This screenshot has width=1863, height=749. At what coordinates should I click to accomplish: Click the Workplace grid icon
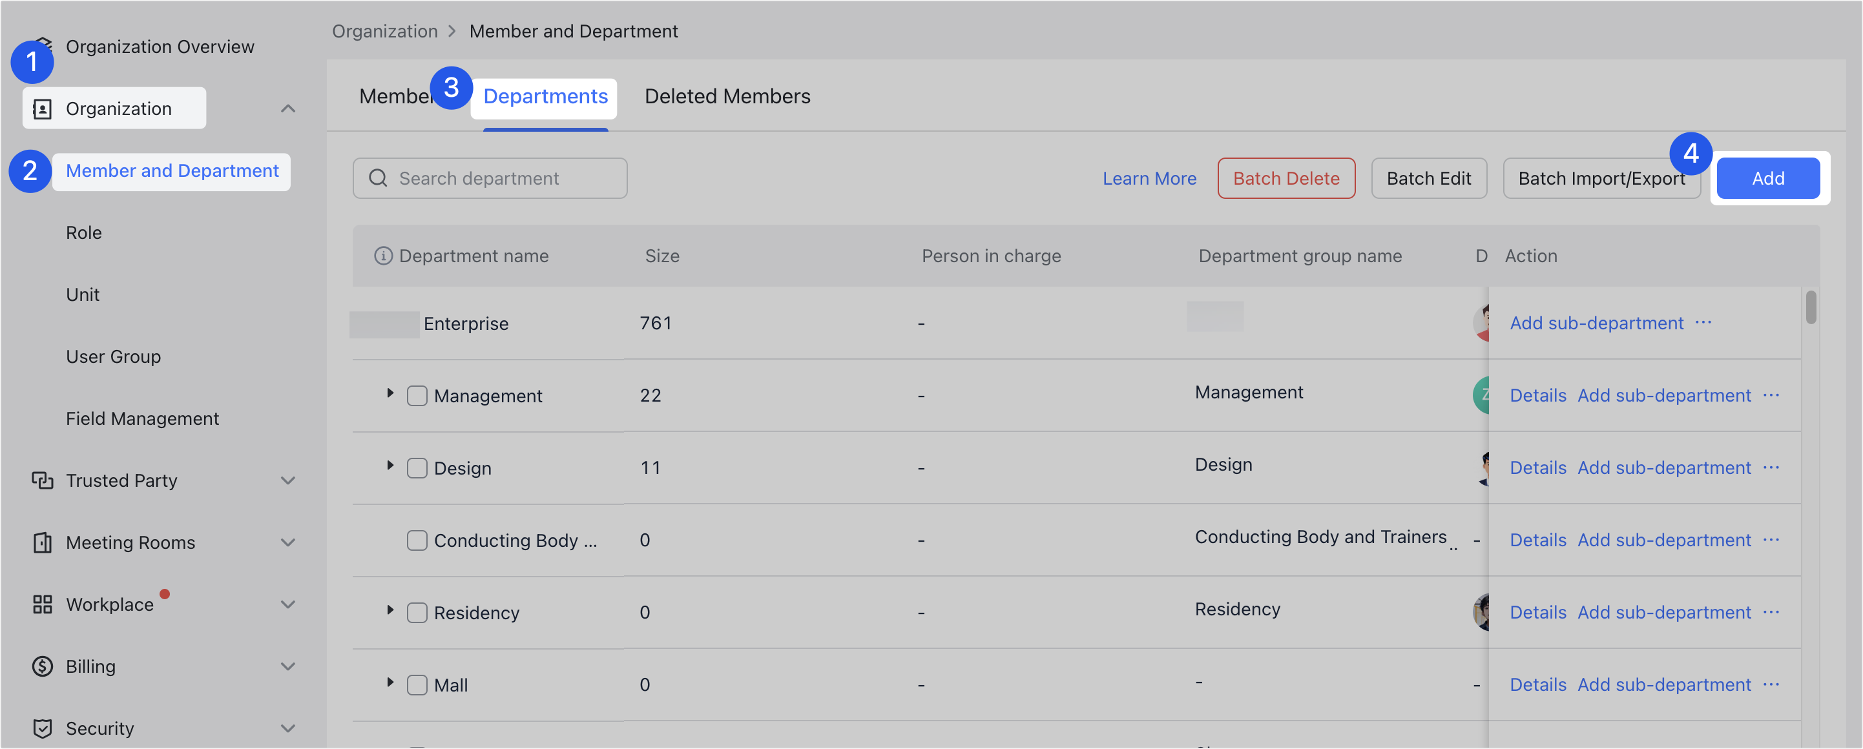point(43,604)
